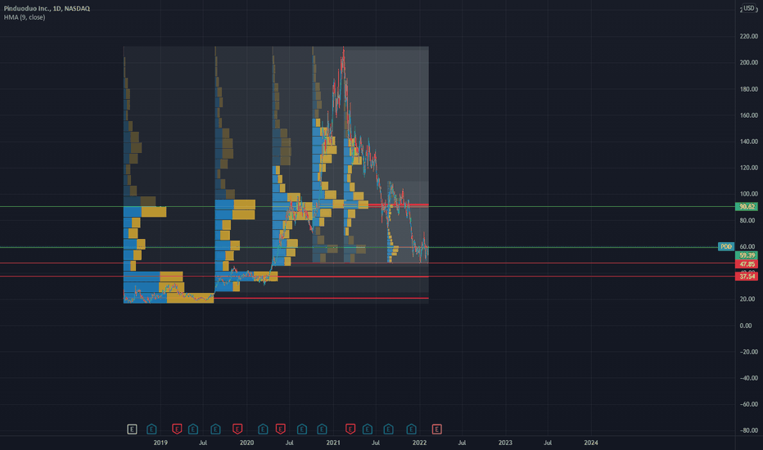
Task: Click the Jul label between 2022 and 2023
Action: 462,443
